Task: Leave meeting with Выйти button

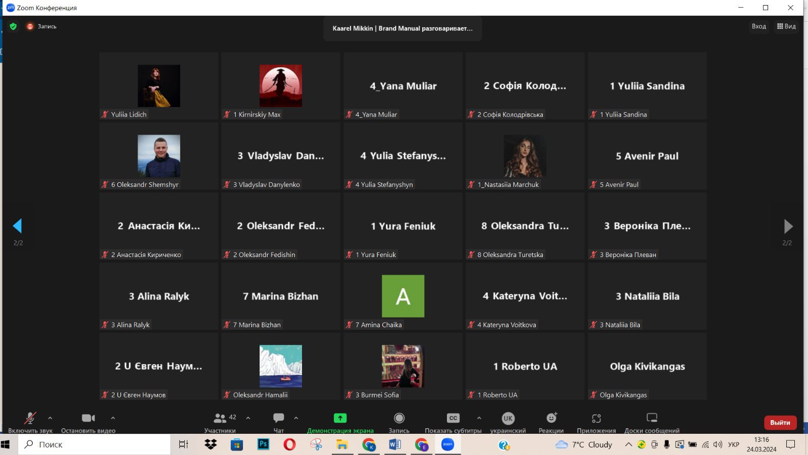Action: 780,423
